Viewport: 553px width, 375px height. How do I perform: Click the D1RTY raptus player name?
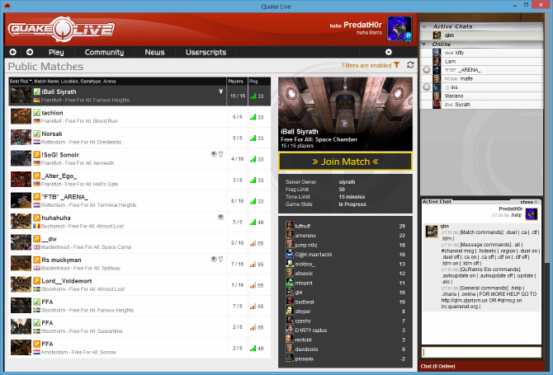[x=310, y=330]
